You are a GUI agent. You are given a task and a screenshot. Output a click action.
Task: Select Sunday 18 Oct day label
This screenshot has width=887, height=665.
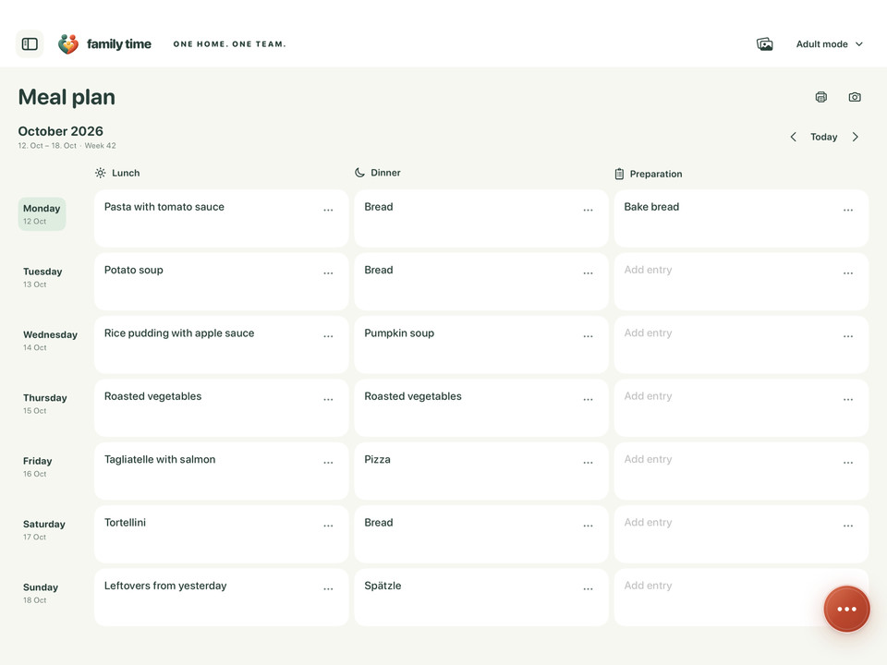coord(41,593)
